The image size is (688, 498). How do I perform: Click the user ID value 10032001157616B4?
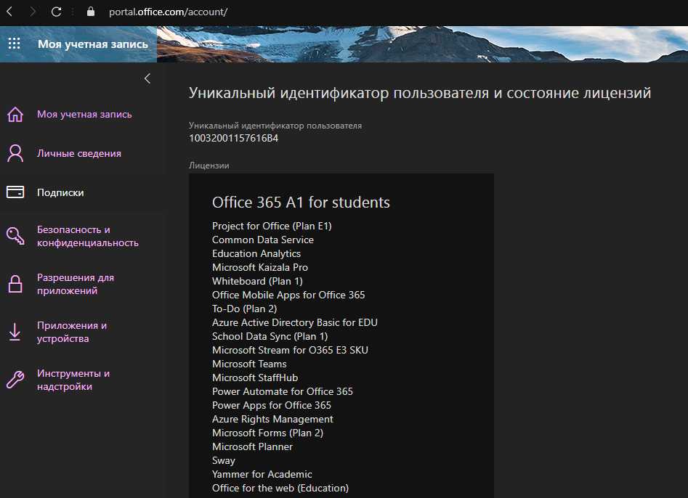point(233,138)
